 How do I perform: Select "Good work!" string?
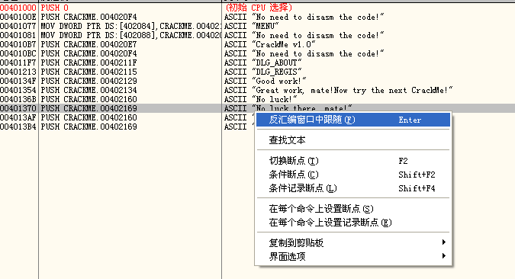pos(279,81)
